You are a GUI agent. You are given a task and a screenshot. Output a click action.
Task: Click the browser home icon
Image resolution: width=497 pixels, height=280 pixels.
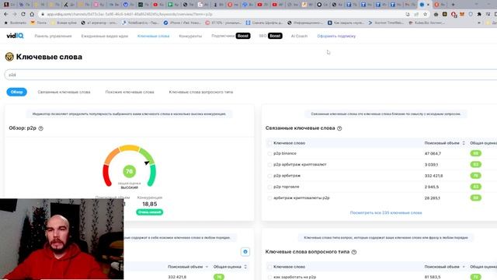pyautogui.click(x=32, y=14)
